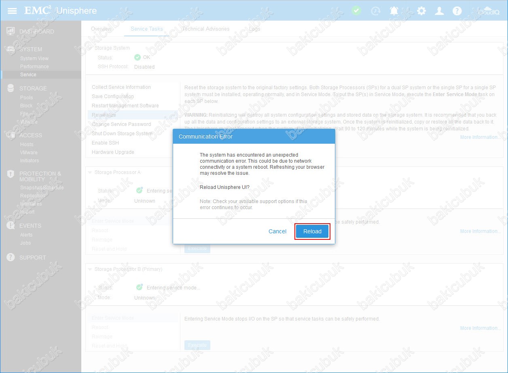
Task: Collapse the Storage Processor B (Primary) section
Action: [x=90, y=269]
